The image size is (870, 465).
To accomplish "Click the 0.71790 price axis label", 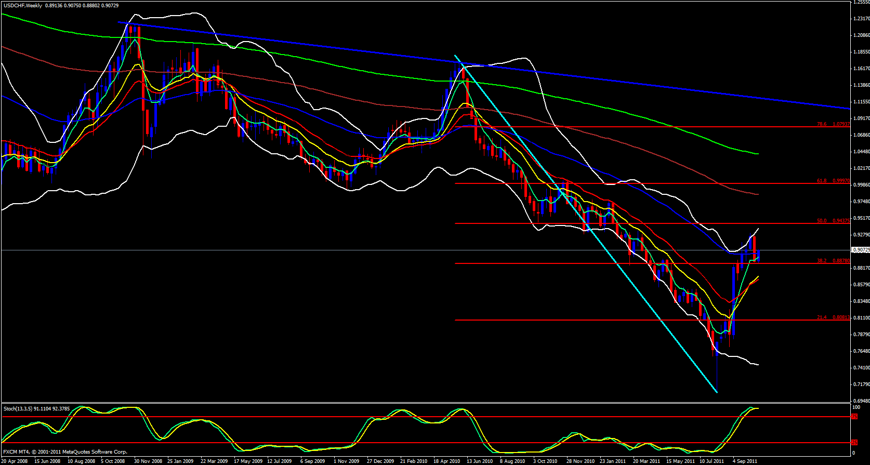I will (861, 384).
